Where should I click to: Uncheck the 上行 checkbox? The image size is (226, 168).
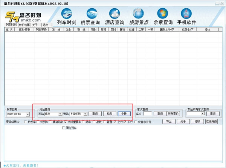coord(115,122)
